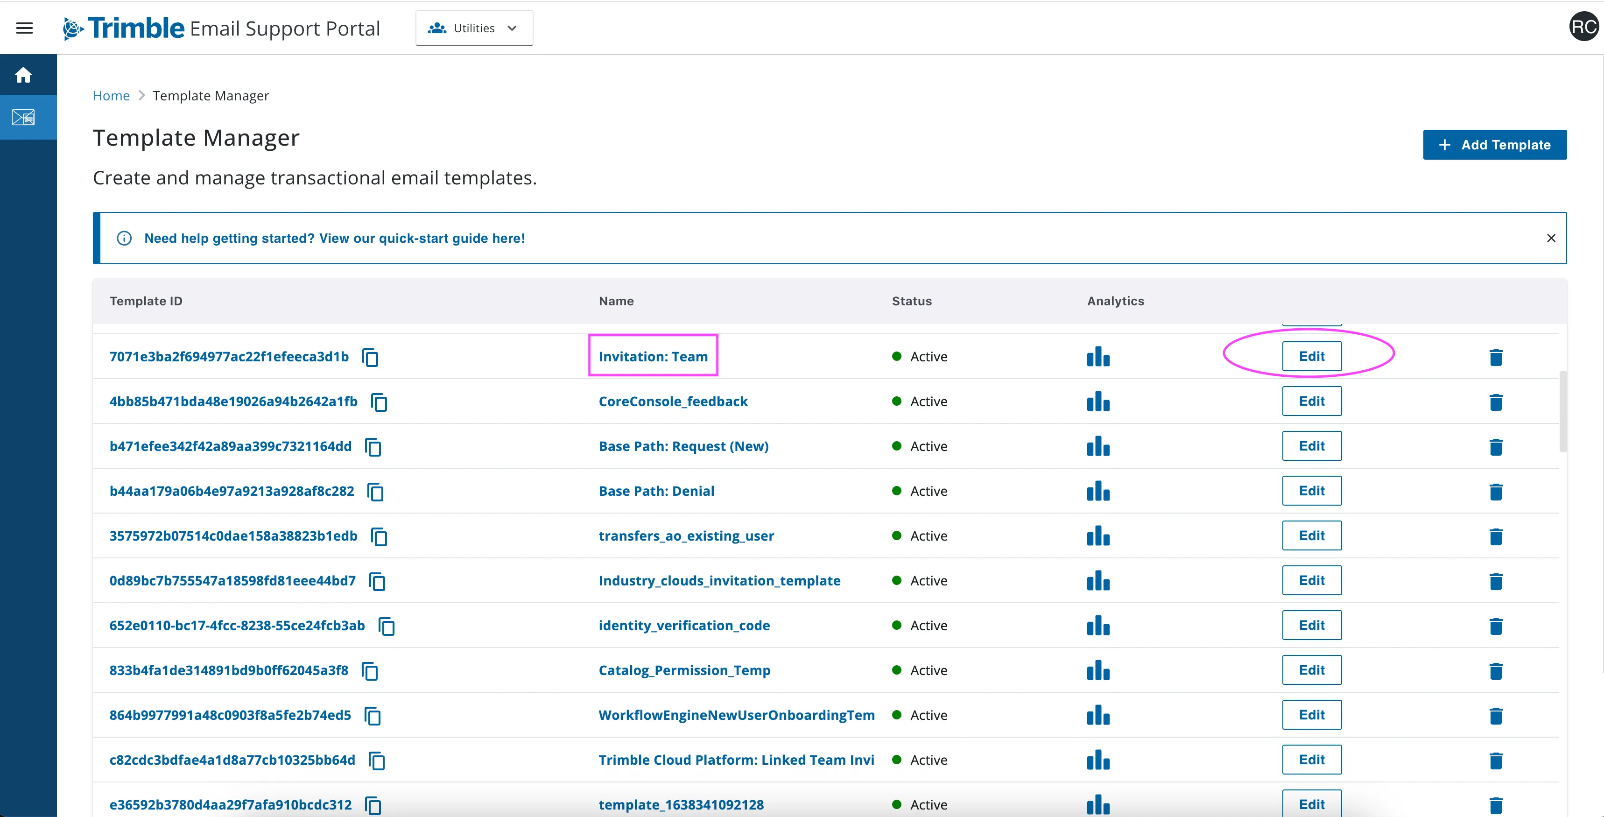Edit the Catalog_Permission_Temp template
Viewport: 1604px width, 817px height.
(x=1311, y=670)
